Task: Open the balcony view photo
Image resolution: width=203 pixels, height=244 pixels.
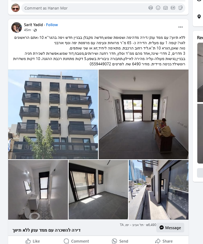Action: 158,190
